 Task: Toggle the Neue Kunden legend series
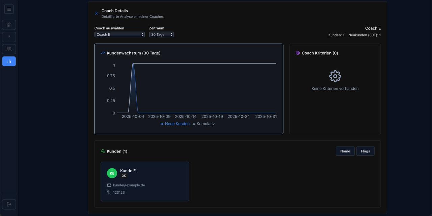pyautogui.click(x=175, y=124)
